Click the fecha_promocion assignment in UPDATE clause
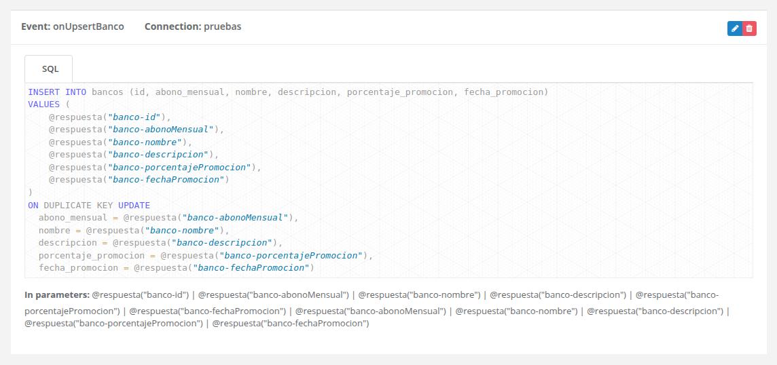The height and width of the screenshot is (365, 777). [177, 268]
